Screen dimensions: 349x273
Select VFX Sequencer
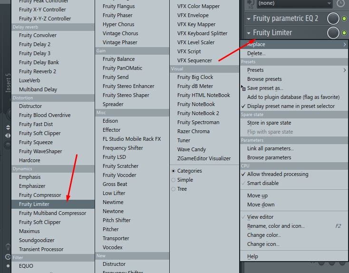(x=204, y=60)
